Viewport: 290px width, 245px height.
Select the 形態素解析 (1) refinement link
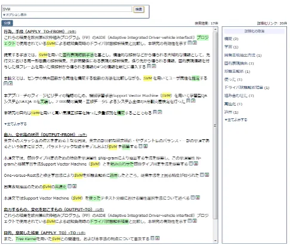click(x=237, y=72)
